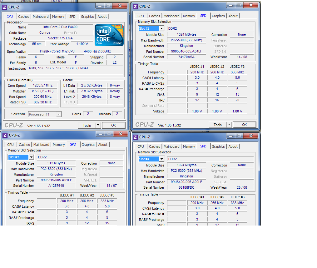
Task: Close the Slot #3 CPU-Z window
Action: pyautogui.click(x=121, y=134)
